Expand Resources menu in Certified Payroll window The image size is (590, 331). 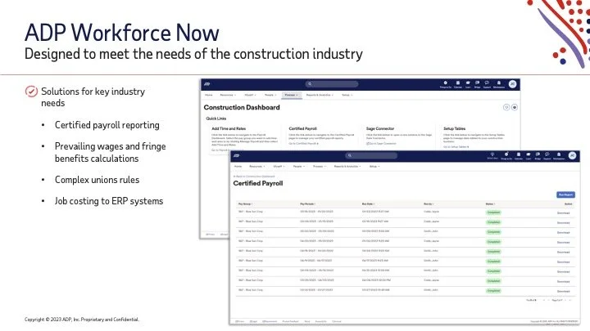pyautogui.click(x=257, y=166)
